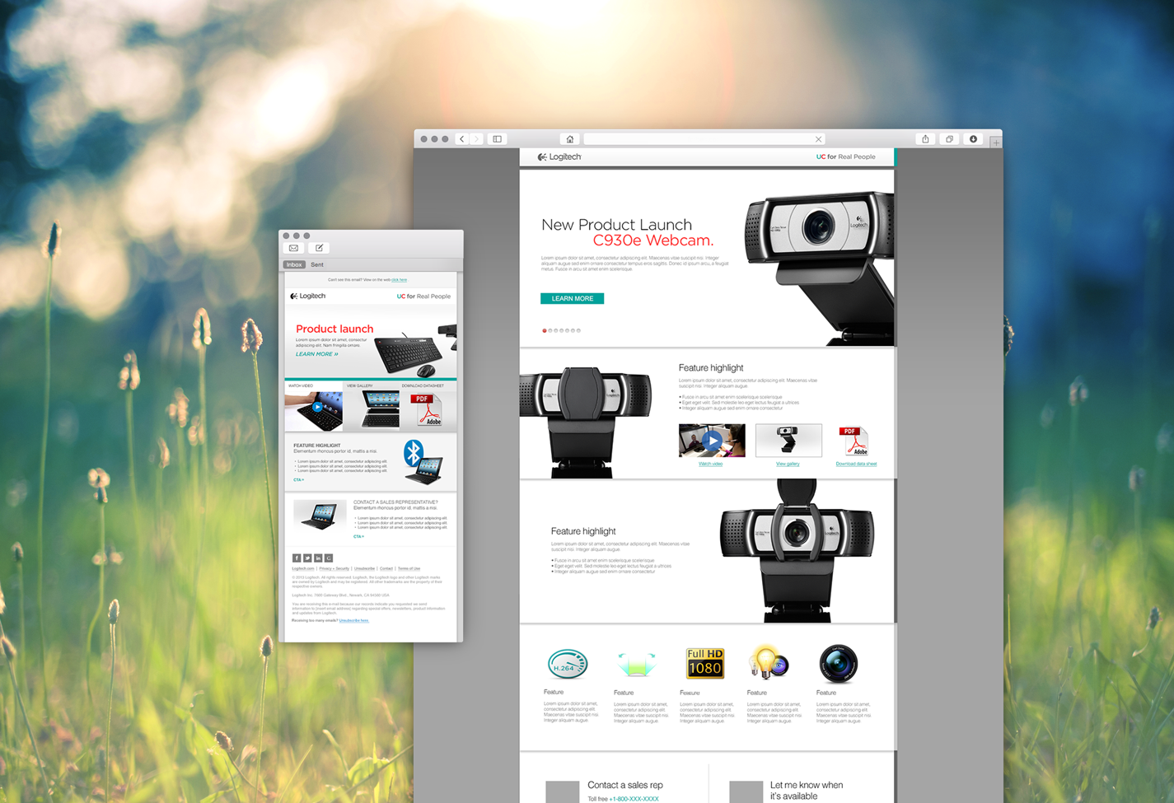Click the 'UC for Real People' tagline on web page

[x=846, y=156]
